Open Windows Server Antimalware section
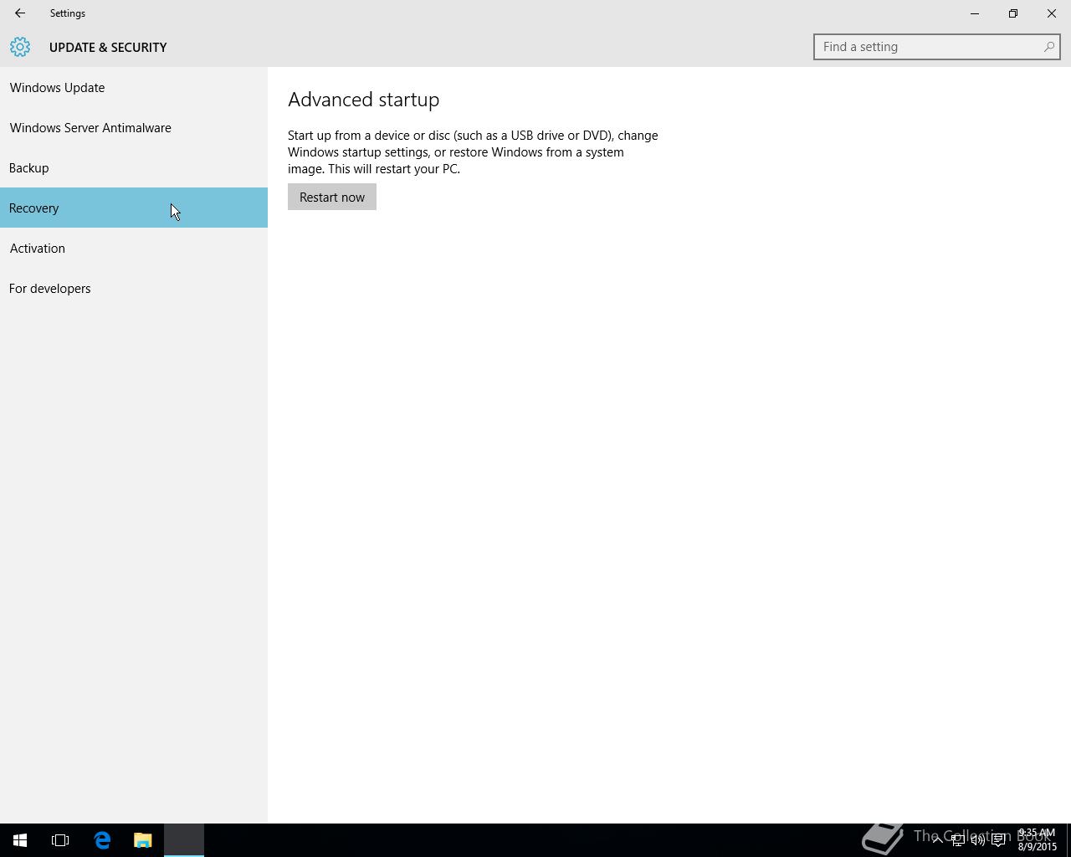Screen dimensions: 1071x857 (134, 127)
